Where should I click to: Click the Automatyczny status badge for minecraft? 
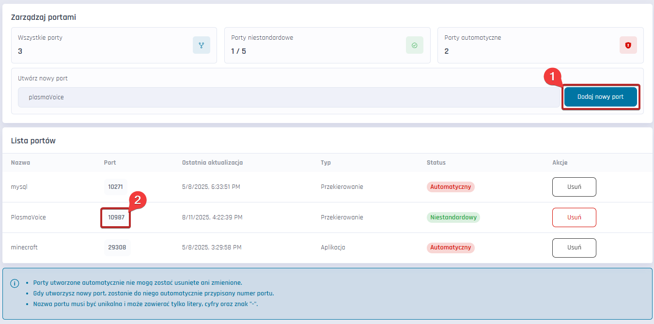coord(451,247)
